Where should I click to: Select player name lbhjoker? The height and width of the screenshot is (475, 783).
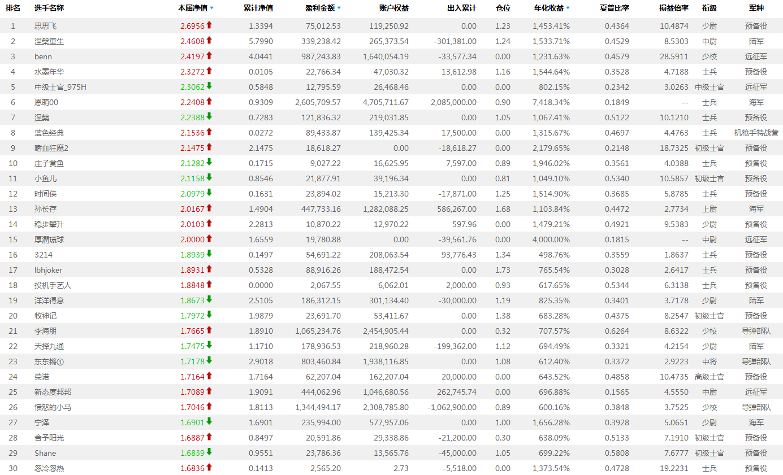point(49,270)
